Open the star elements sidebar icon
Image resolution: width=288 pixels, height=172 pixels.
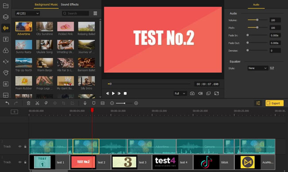point(6,84)
